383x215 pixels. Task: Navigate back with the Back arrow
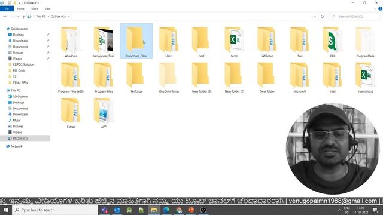click(5, 16)
